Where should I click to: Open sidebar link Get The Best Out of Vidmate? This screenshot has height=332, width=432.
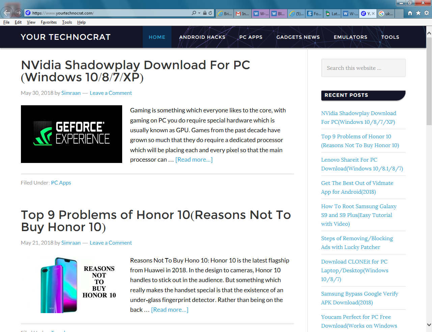[x=357, y=187]
